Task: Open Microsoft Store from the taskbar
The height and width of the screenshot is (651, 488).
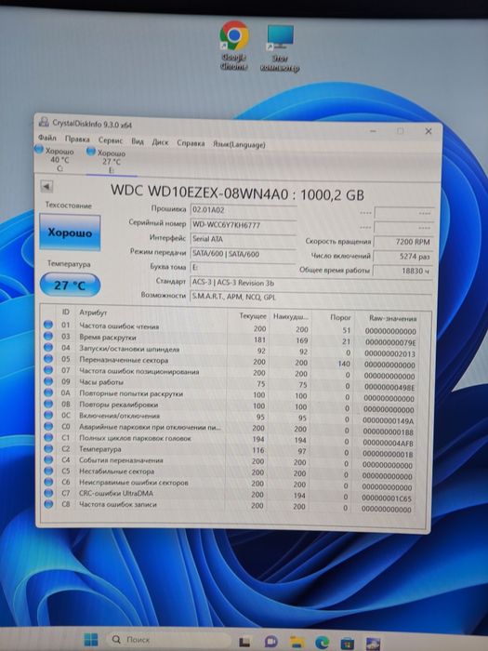Action: pos(348,644)
